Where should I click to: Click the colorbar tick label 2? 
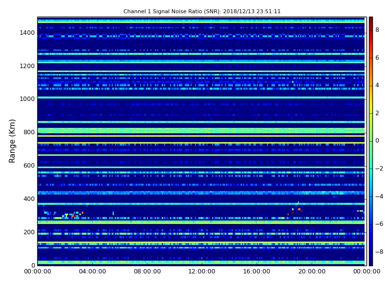[x=377, y=113]
